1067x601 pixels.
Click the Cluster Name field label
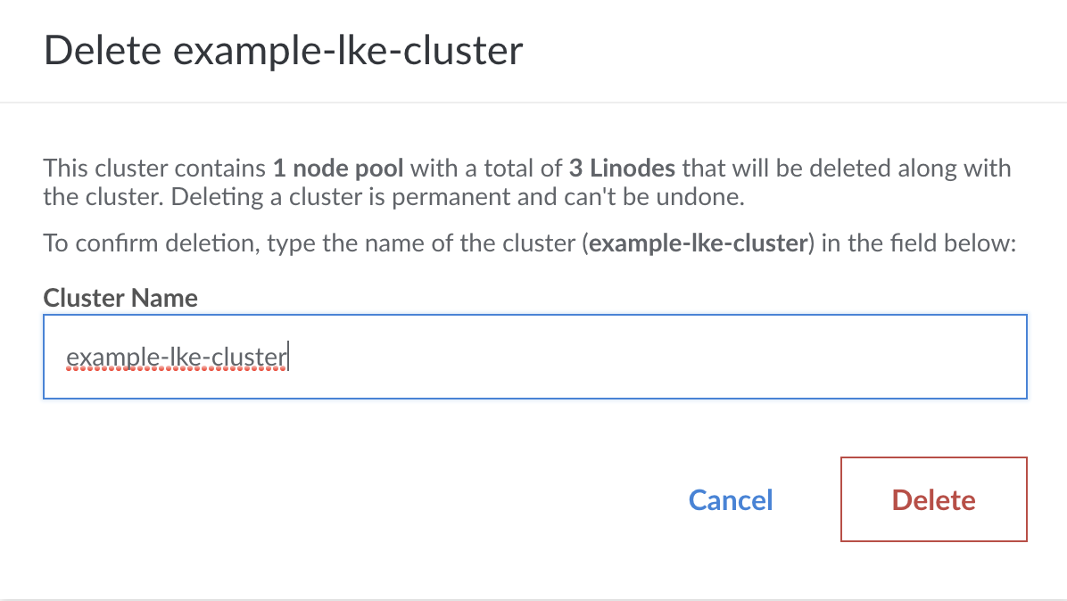point(120,298)
